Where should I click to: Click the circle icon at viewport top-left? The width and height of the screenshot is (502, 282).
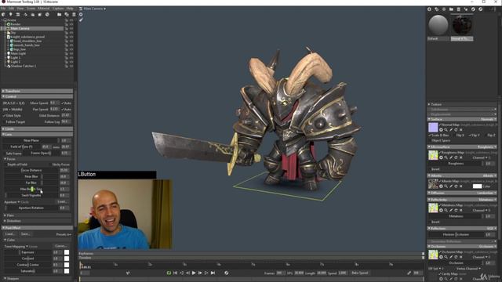(81, 14)
